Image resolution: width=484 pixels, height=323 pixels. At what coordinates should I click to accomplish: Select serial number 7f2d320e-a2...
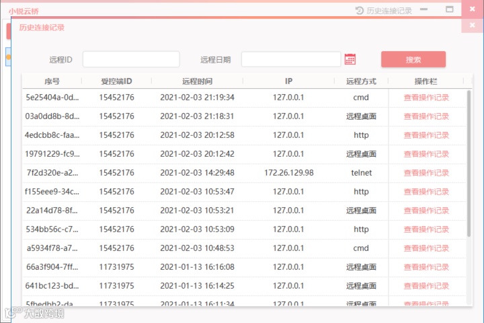click(x=52, y=173)
